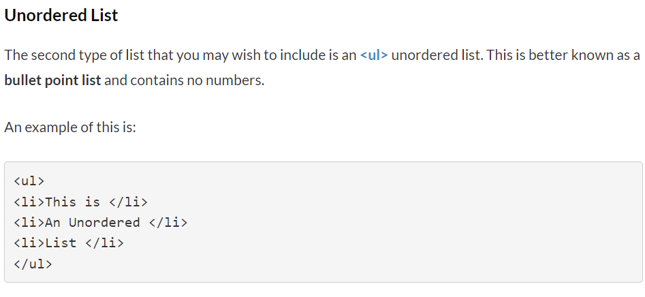Image resolution: width=645 pixels, height=297 pixels.
Task: Click the "This is" text in the code
Action: 72,202
